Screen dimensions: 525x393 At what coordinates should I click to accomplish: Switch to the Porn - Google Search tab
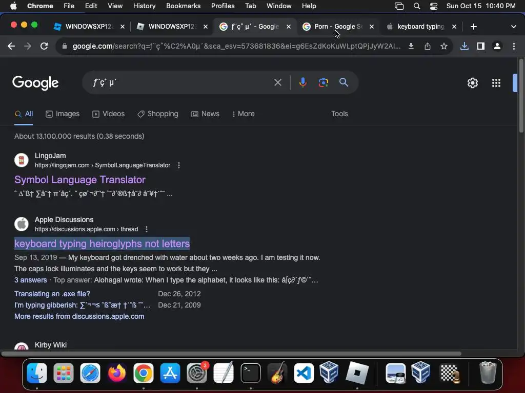[337, 27]
